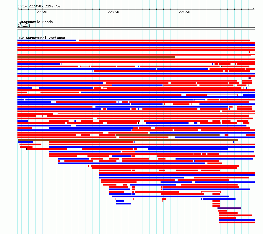Click the long dark purple variant bar

click(x=229, y=208)
